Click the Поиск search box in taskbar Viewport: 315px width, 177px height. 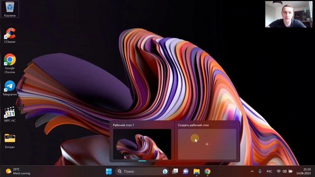142,172
